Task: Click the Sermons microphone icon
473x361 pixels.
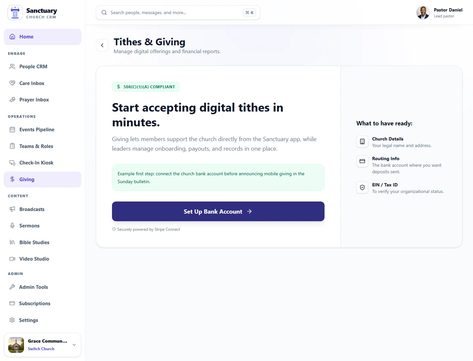Action: coord(12,226)
